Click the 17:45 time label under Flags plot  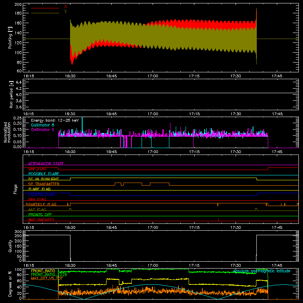point(277,228)
